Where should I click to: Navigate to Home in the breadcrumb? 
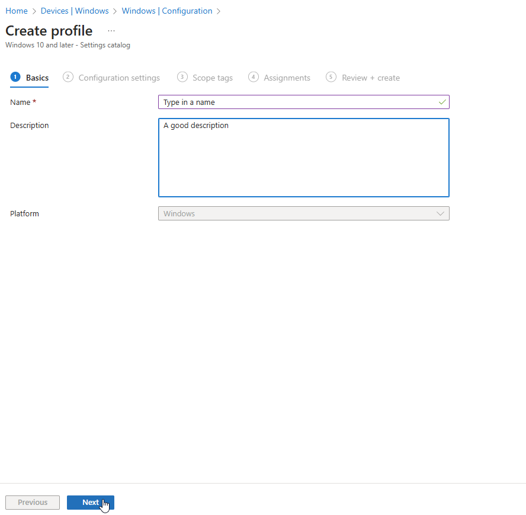(17, 11)
